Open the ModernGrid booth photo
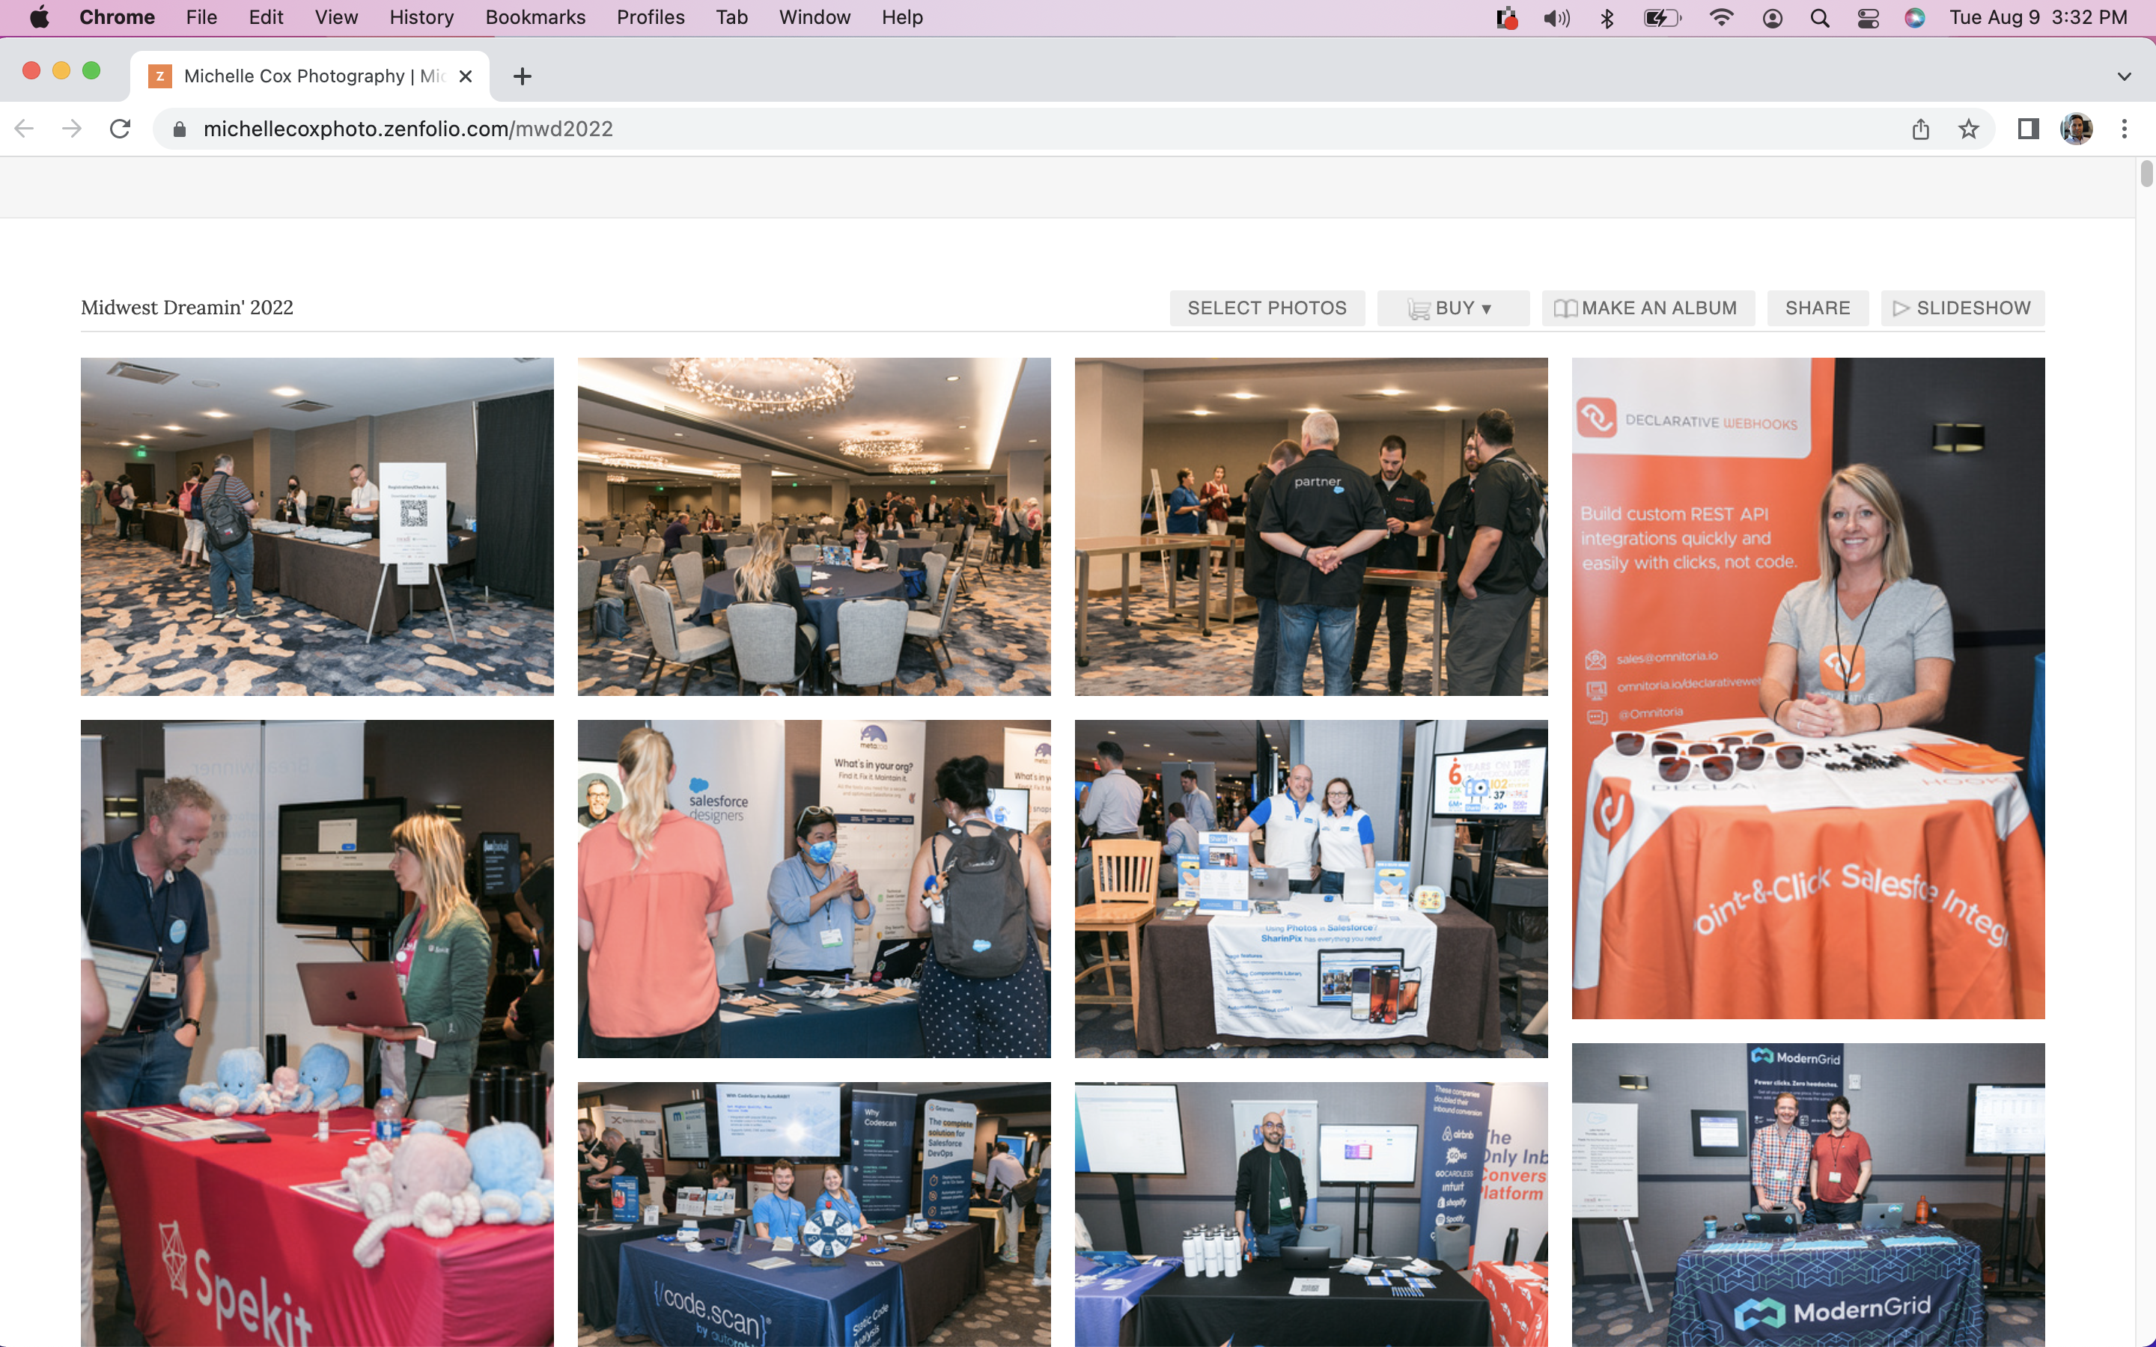The image size is (2156, 1347). click(x=1809, y=1194)
